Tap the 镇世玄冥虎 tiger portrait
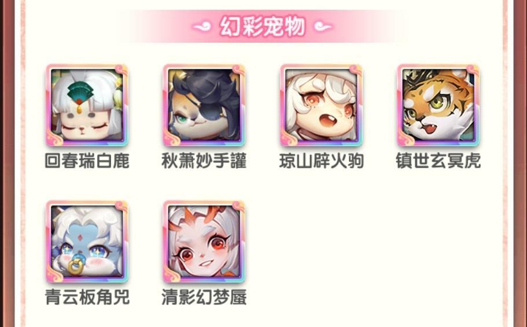527x327 pixels. tap(438, 105)
